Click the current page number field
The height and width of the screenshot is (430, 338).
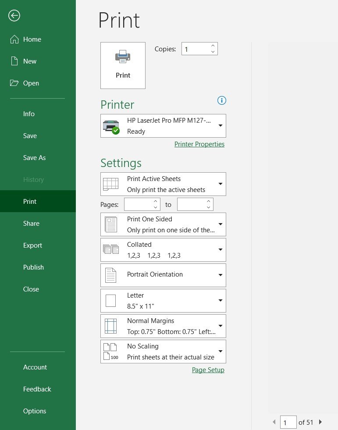coord(288,423)
